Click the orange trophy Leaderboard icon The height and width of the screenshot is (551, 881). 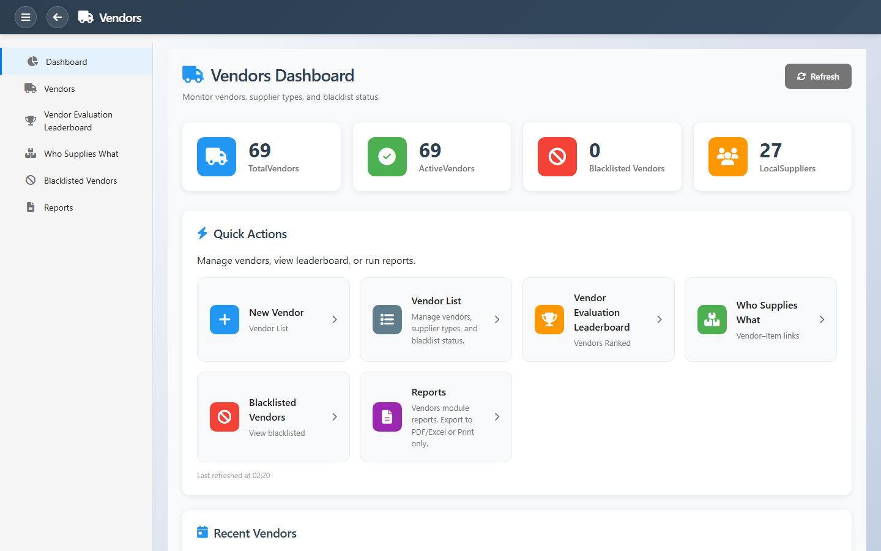[x=549, y=320]
